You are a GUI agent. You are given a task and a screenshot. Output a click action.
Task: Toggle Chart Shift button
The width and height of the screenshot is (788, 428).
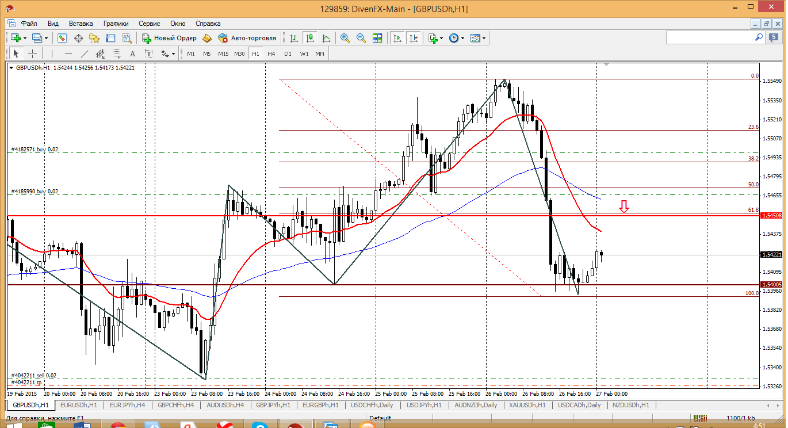click(413, 38)
